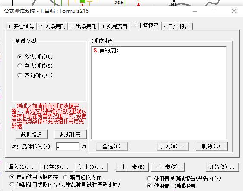Click the red S icon beside 美的集团

[x=95, y=50]
